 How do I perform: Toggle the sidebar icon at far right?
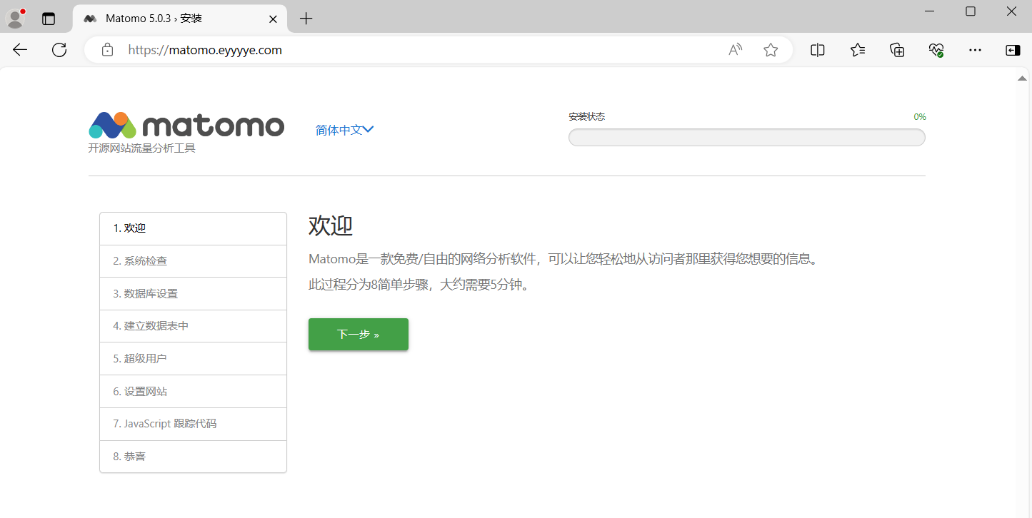coord(1013,50)
